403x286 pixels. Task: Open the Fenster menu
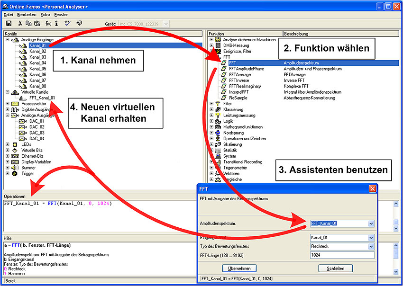[x=62, y=14]
